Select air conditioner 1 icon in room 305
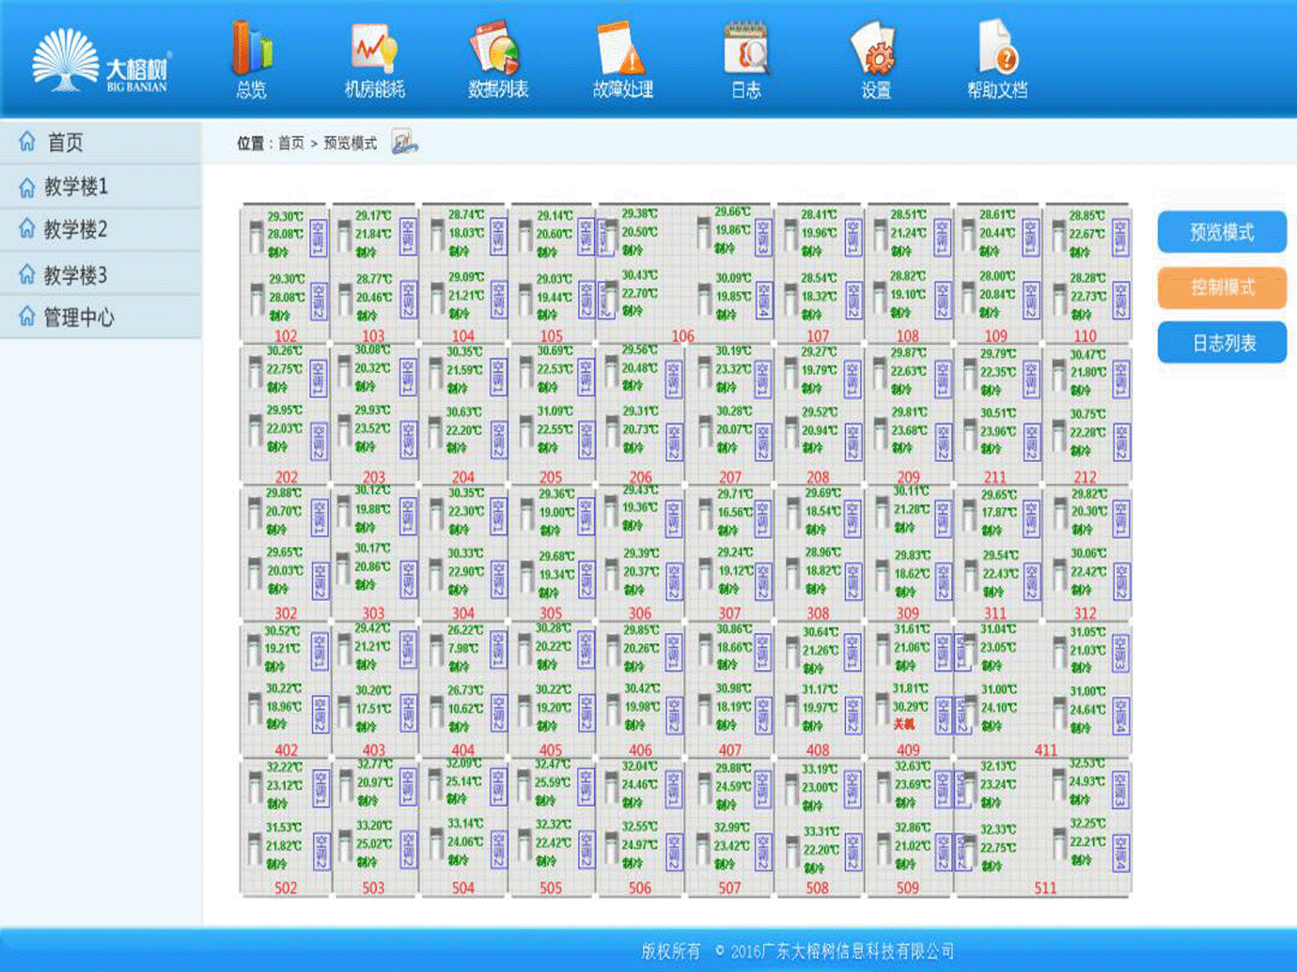This screenshot has width=1297, height=972. (526, 514)
